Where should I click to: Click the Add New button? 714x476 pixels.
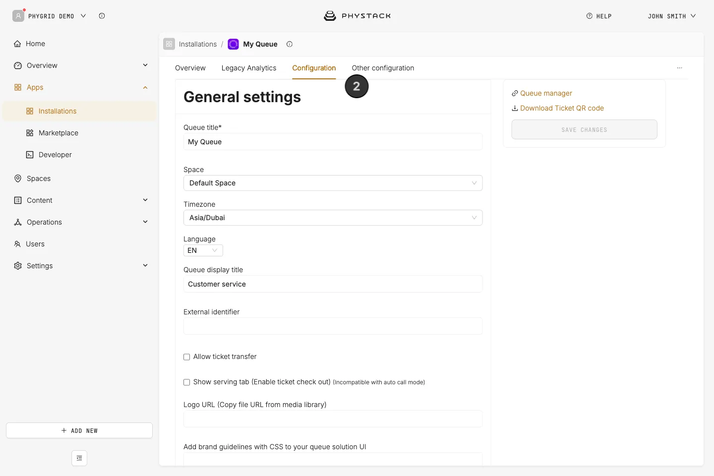coord(79,430)
